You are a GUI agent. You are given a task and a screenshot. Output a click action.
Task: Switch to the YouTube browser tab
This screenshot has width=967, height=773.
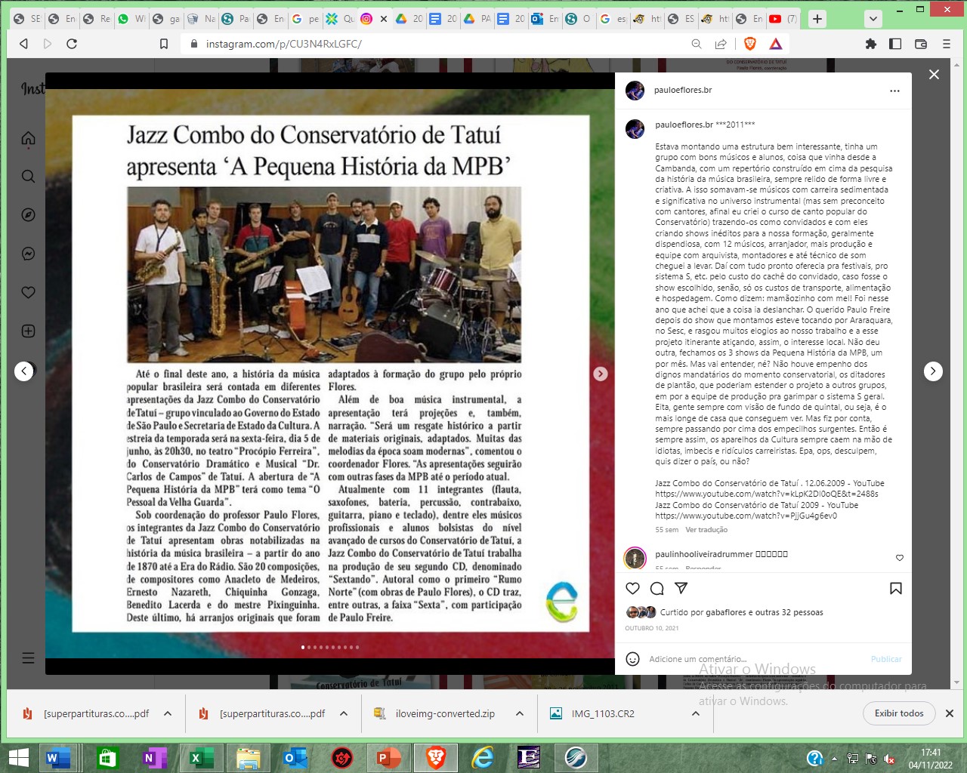[781, 19]
